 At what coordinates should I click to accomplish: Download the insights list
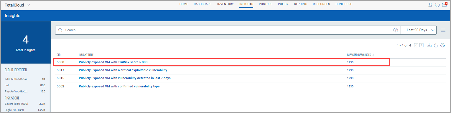point(429,45)
